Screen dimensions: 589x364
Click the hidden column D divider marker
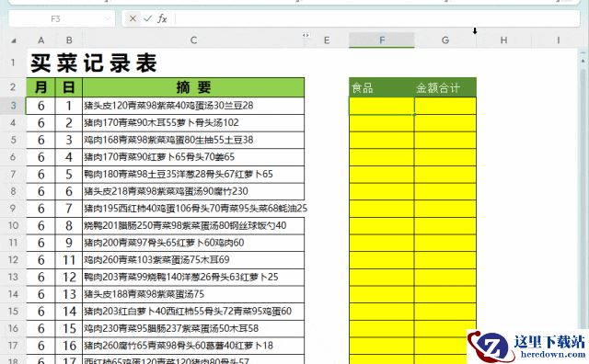coord(306,35)
